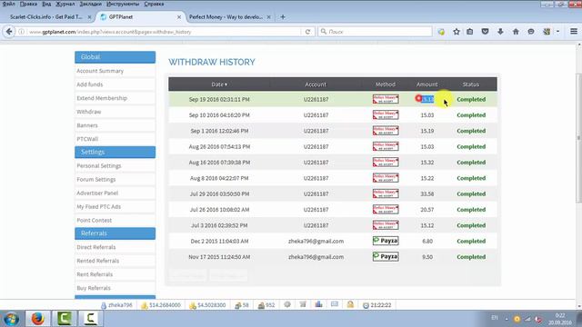This screenshot has width=582, height=327.
Task: Open the Pocket shield icon
Action: (485, 32)
